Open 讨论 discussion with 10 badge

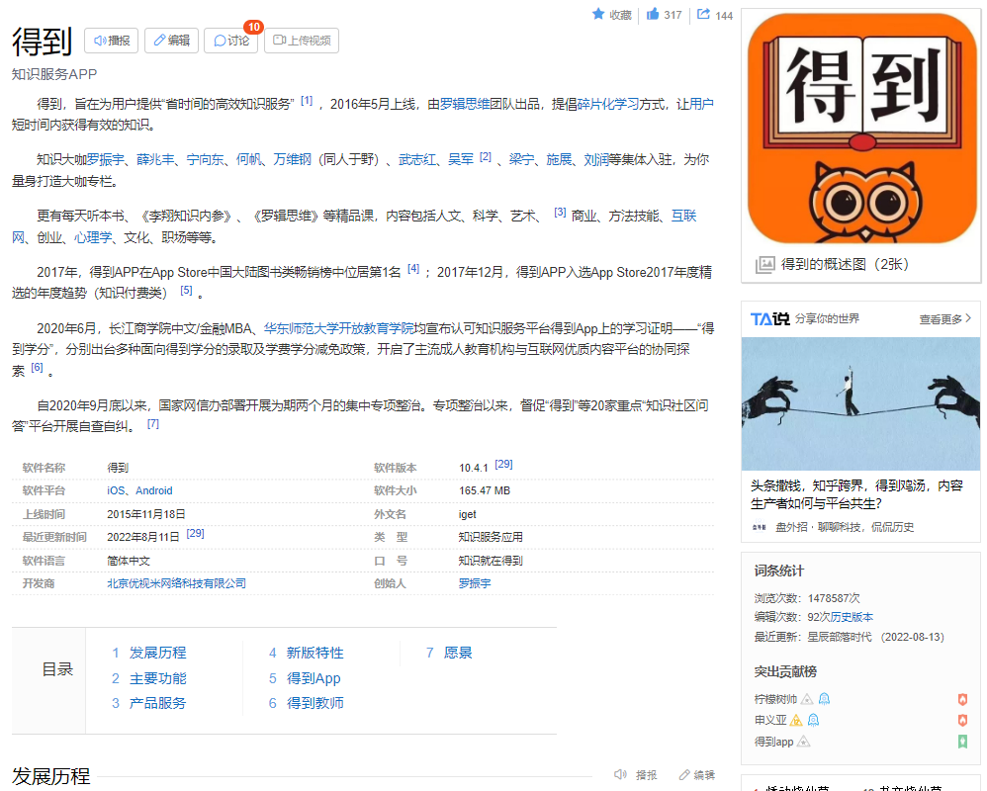coord(230,41)
